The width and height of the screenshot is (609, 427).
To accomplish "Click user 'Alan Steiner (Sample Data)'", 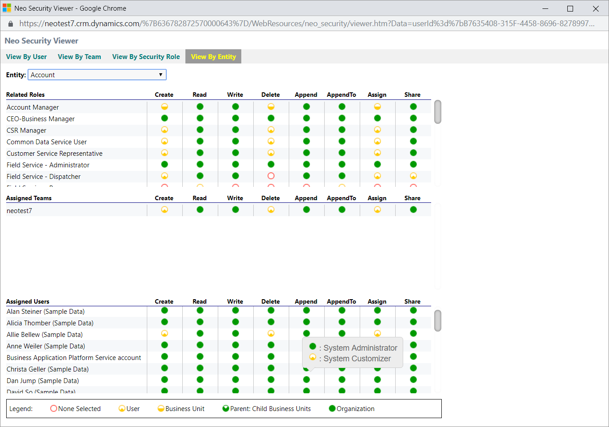I will [x=46, y=312].
